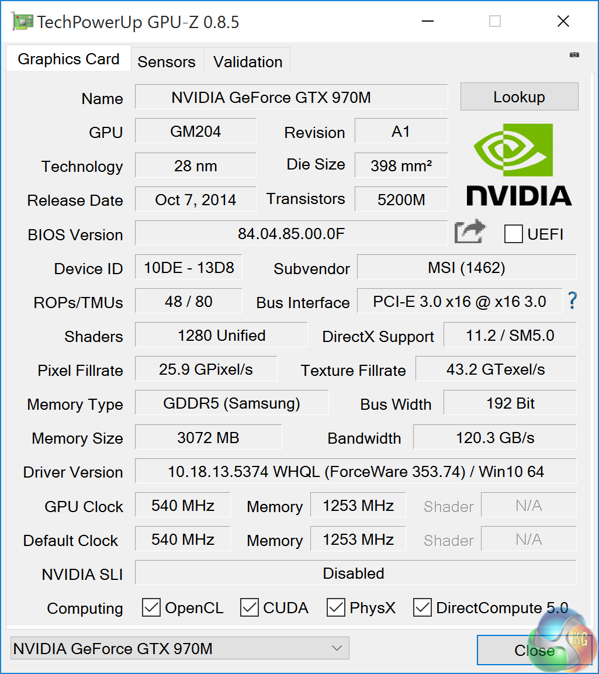Minimize the GPU-Z window
Screen dimensions: 599x674
click(x=428, y=21)
